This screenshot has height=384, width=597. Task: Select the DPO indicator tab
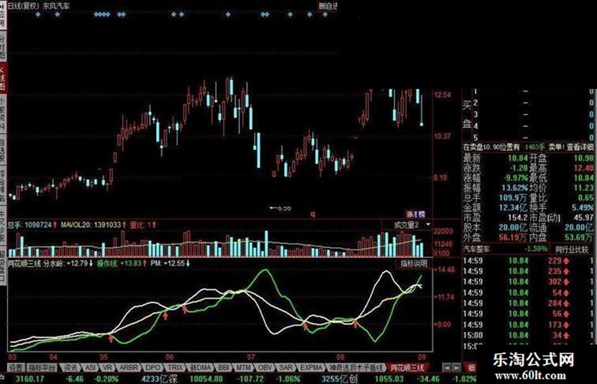(153, 368)
